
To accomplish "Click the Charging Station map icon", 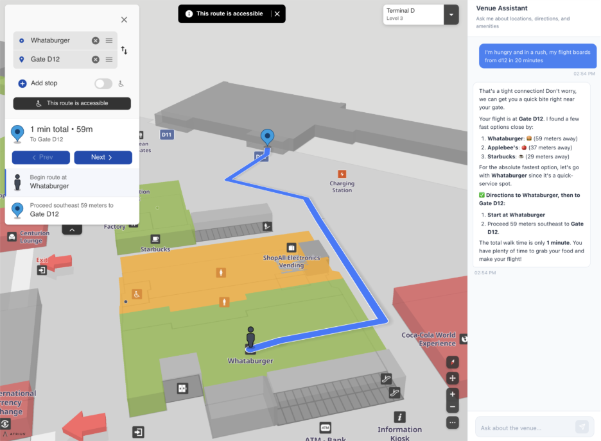I will click(342, 174).
